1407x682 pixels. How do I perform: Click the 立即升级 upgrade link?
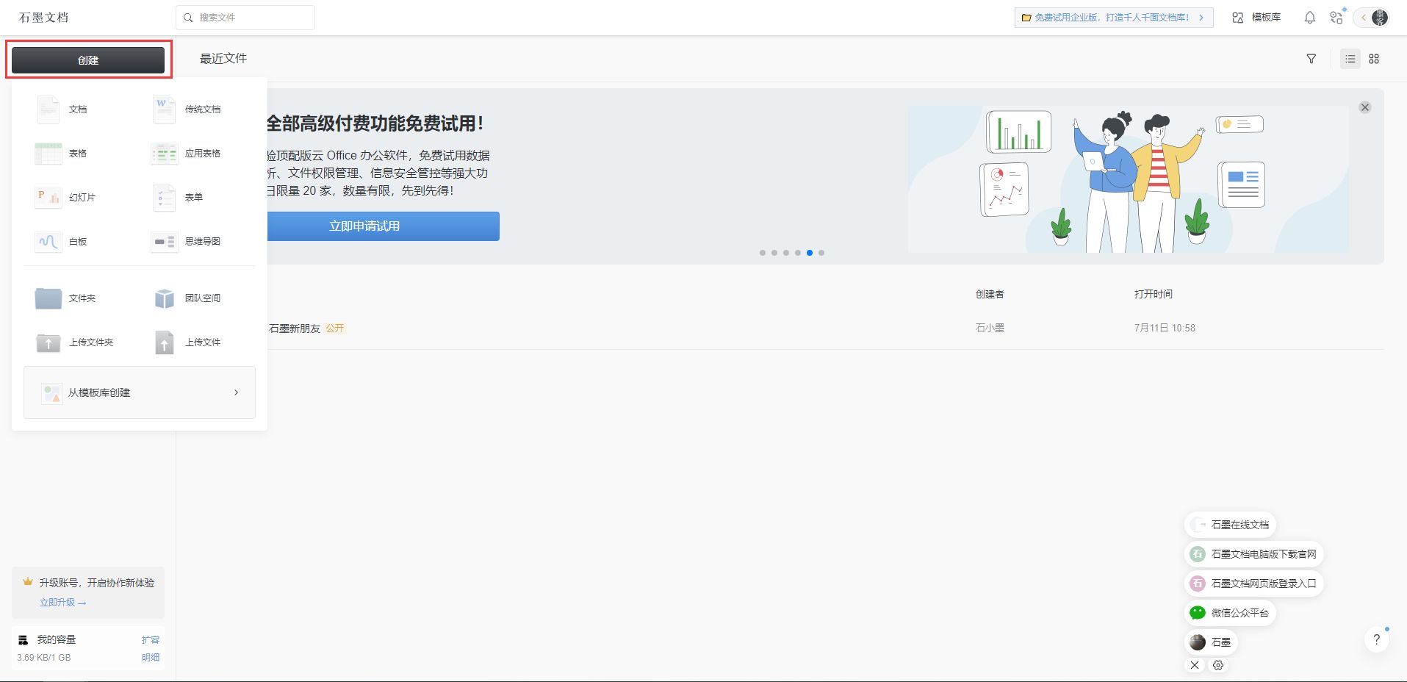[62, 603]
